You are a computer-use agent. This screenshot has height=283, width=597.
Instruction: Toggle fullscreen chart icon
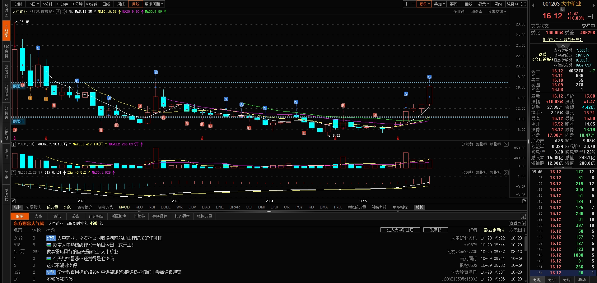click(x=524, y=4)
